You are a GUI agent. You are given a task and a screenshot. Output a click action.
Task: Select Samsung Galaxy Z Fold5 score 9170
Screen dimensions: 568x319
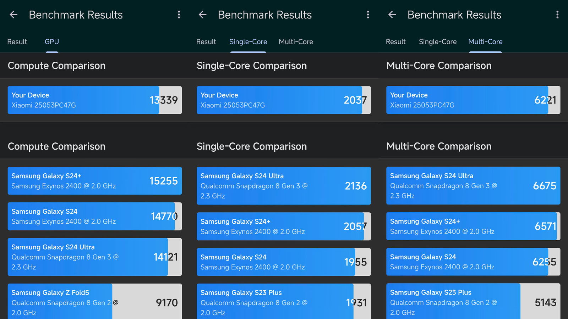point(95,301)
